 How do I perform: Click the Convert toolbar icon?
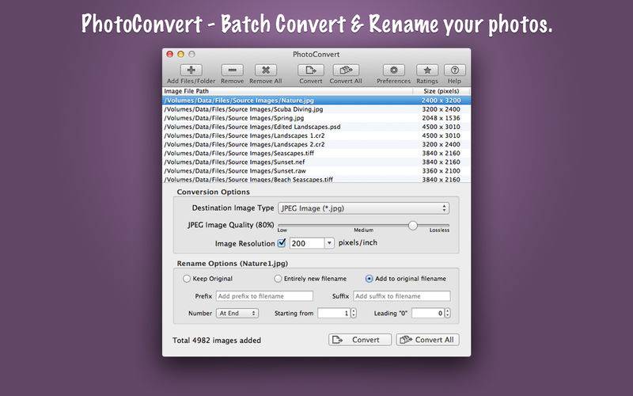pyautogui.click(x=310, y=70)
